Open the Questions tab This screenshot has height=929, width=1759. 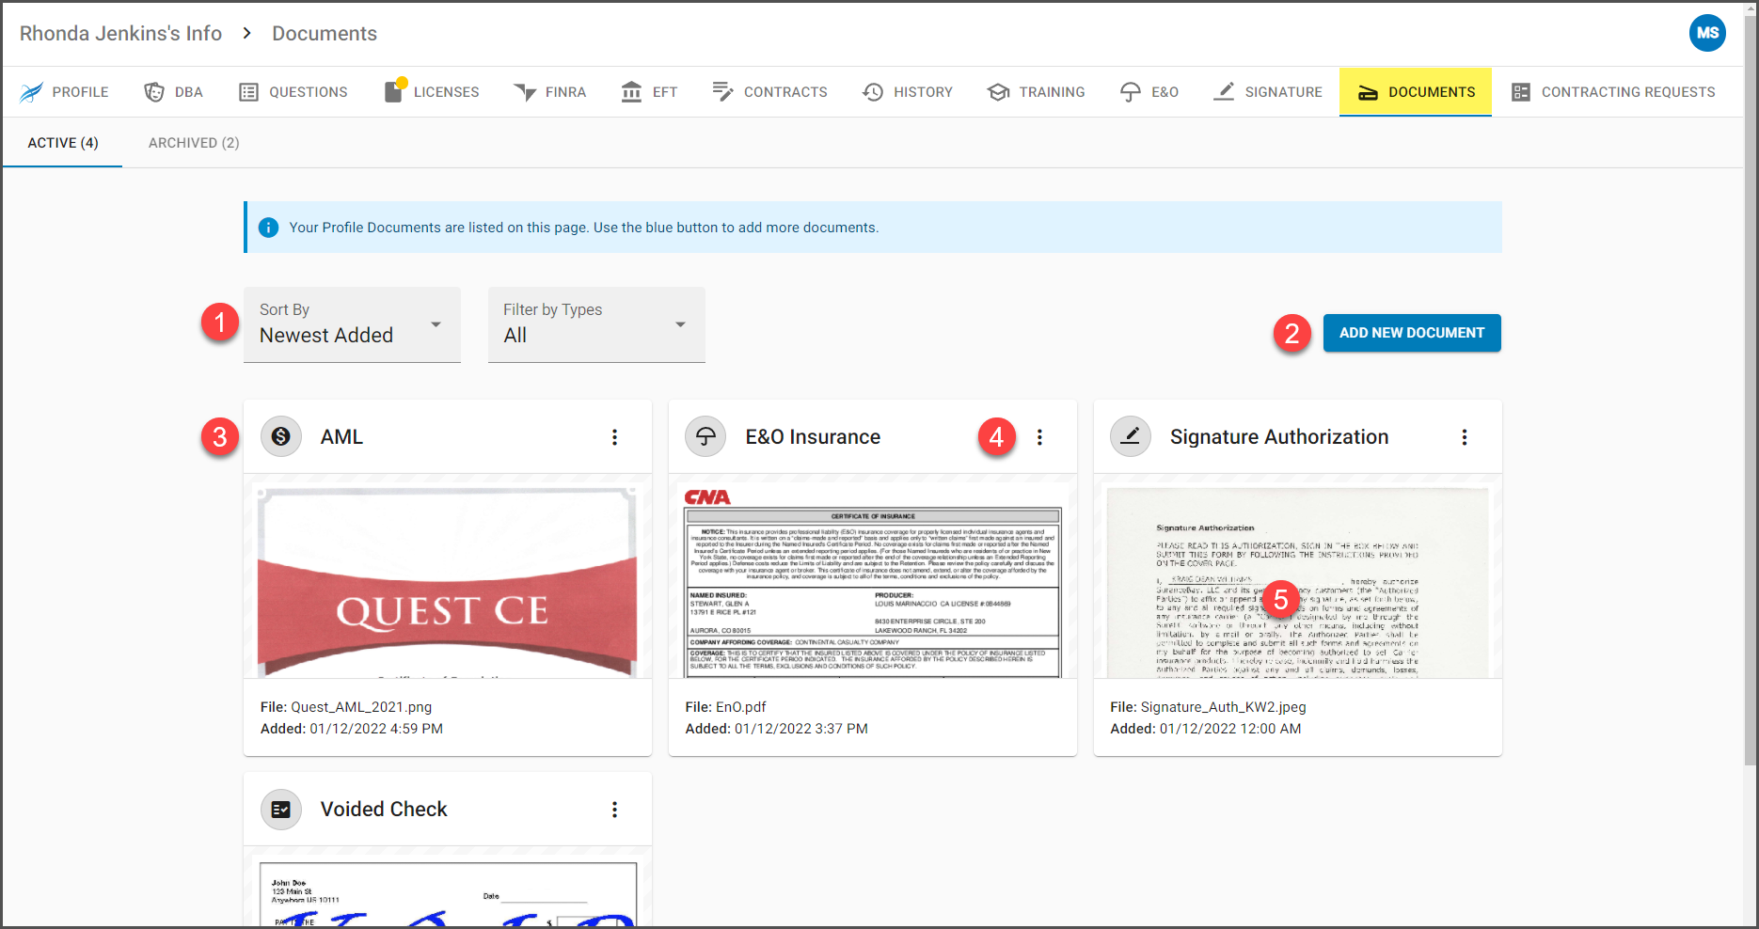(293, 92)
